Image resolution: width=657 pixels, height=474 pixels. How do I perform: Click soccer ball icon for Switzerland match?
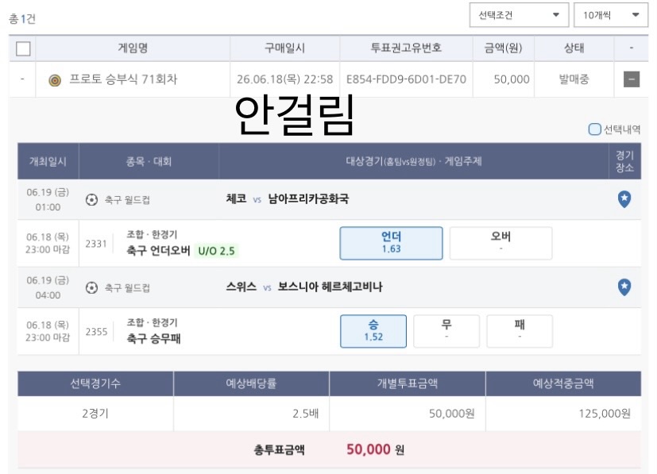click(x=91, y=287)
